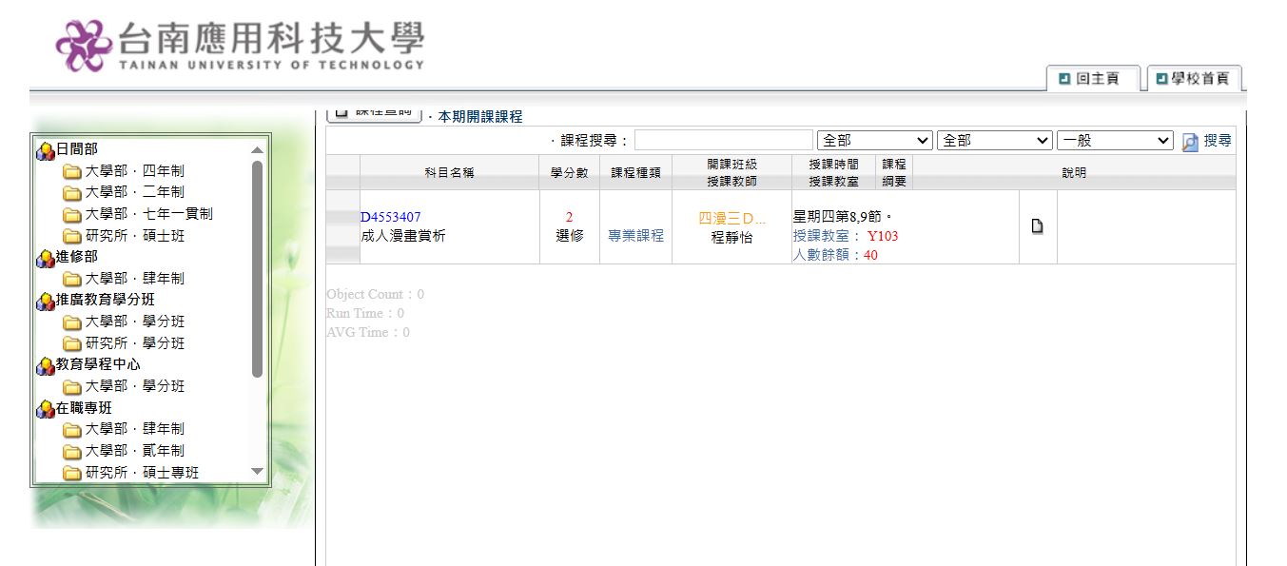
Task: Open folder 大學部．肆年制 under 進修部
Action: point(135,278)
